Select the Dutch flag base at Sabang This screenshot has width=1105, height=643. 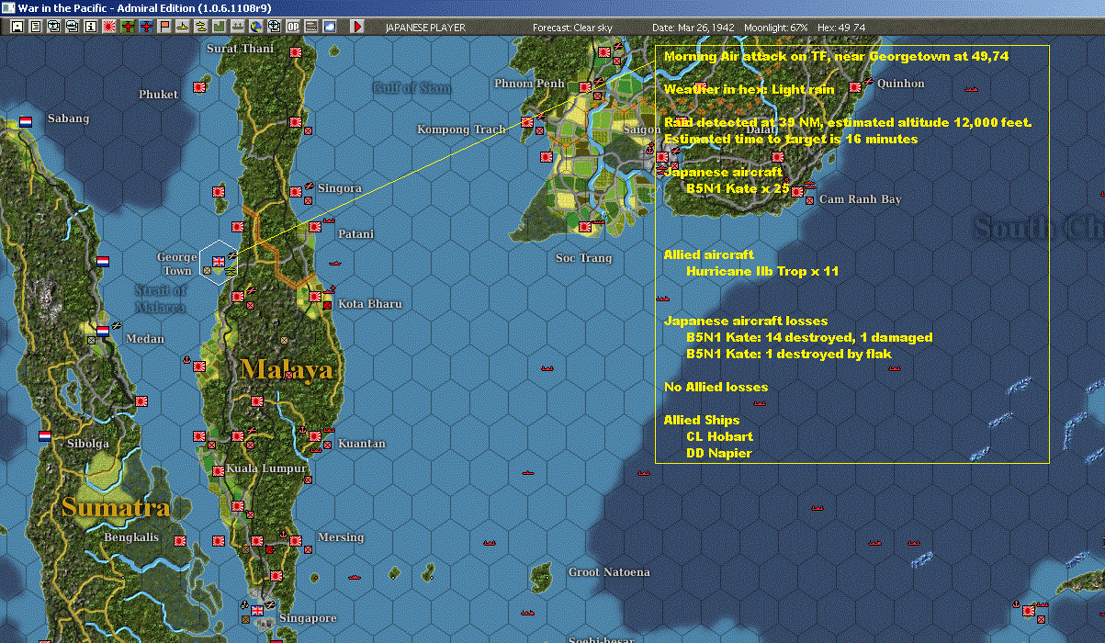[x=26, y=121]
